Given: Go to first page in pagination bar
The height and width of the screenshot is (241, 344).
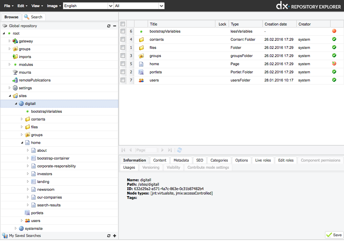Looking at the screenshot, I should tap(123, 150).
